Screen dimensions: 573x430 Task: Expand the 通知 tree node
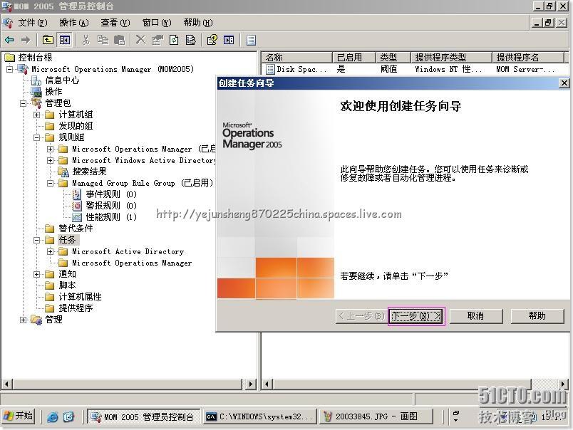click(x=36, y=274)
